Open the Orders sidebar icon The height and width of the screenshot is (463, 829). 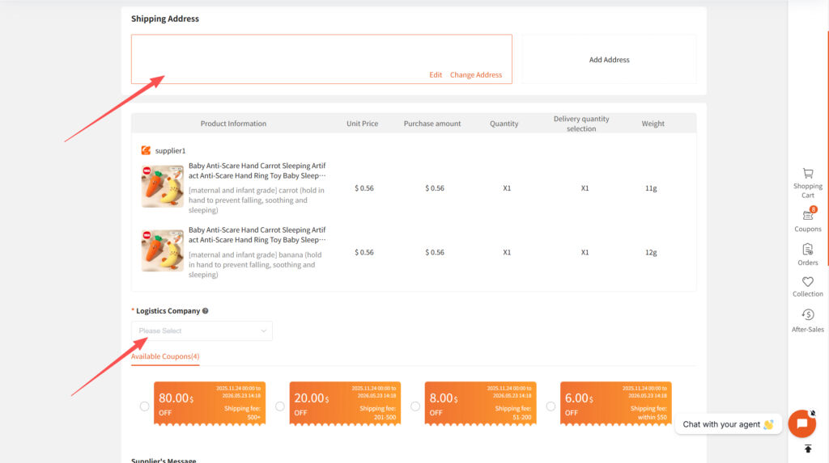[807, 250]
